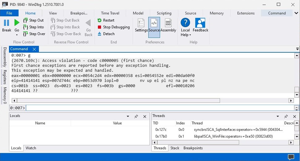
Task: Pin the Locals panel
Action: tap(136, 116)
